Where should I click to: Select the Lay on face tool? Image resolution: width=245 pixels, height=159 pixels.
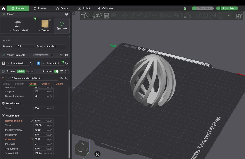pyautogui.click(x=147, y=16)
